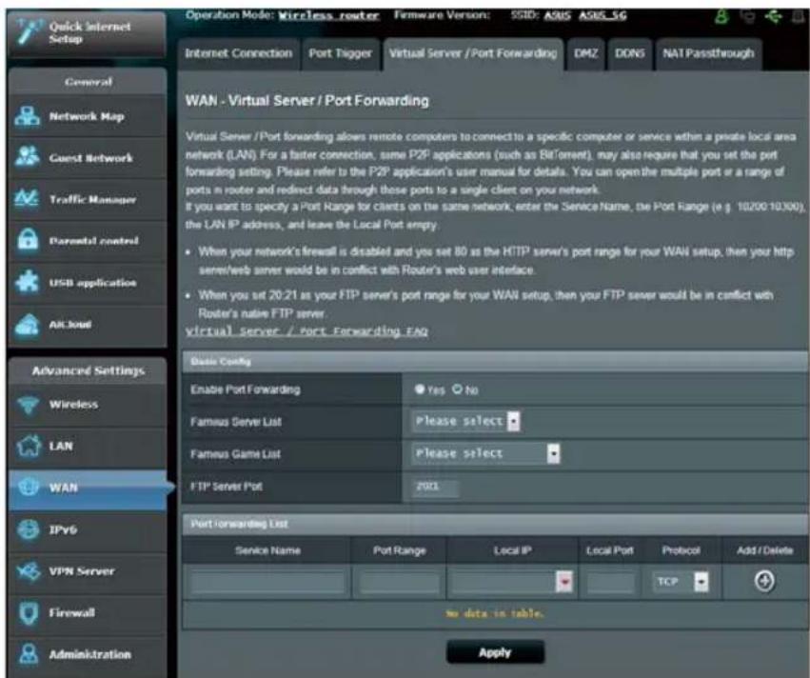Open Guest Network menu item
The height and width of the screenshot is (678, 810).
click(x=87, y=158)
